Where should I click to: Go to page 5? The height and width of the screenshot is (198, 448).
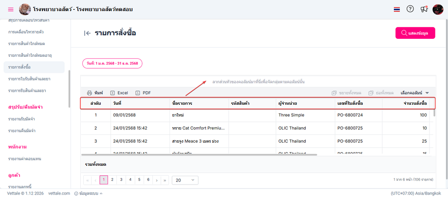pyautogui.click(x=139, y=180)
